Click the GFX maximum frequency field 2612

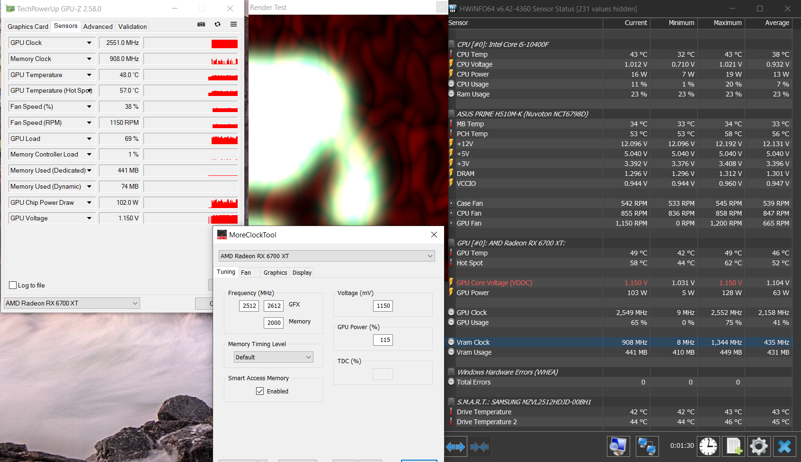coord(274,306)
